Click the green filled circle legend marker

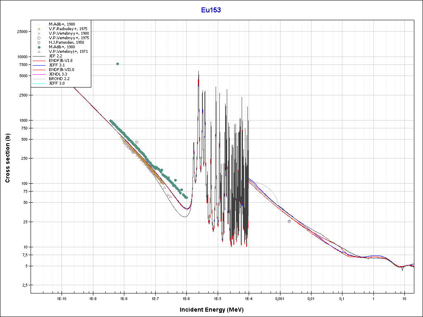[39, 47]
